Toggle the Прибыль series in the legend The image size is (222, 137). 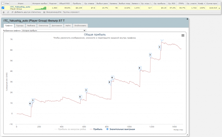[96, 129]
